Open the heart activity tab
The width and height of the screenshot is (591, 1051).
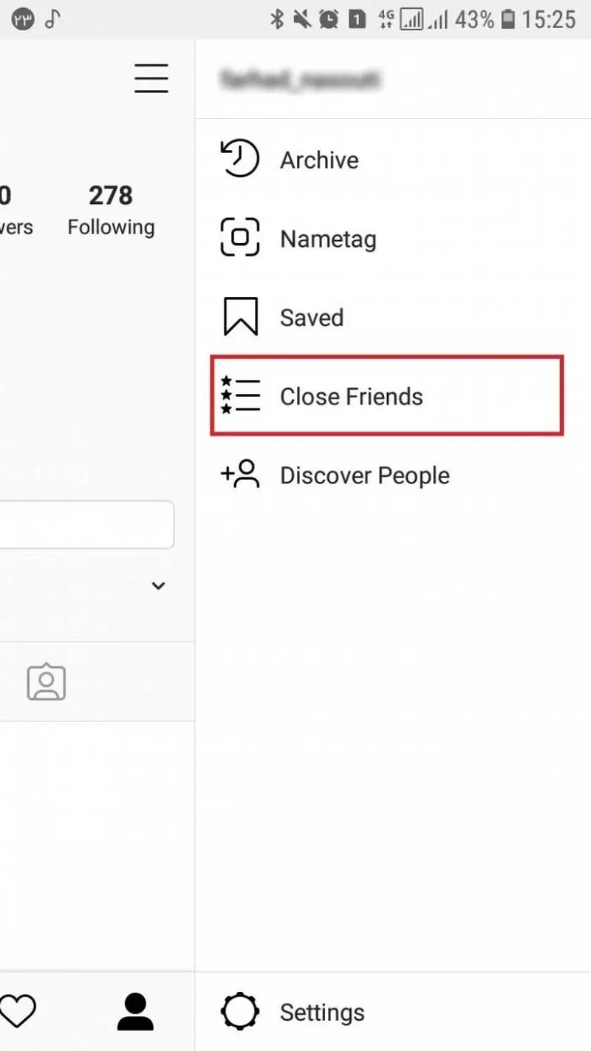click(x=17, y=1011)
